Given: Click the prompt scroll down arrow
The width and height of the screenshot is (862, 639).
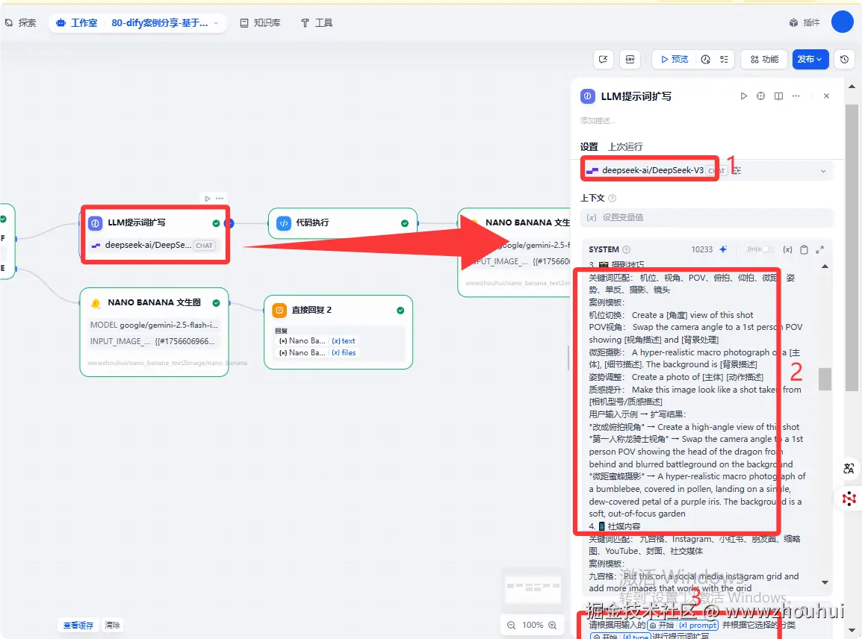Looking at the screenshot, I should [x=825, y=582].
